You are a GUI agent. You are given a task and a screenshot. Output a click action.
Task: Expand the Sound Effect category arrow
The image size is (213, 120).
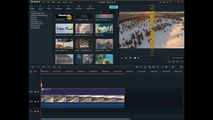(x=50, y=24)
